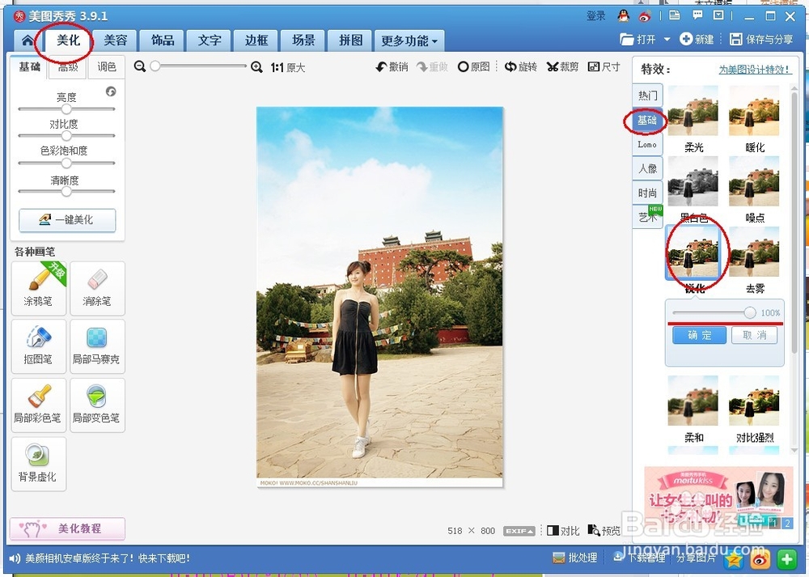809x577 pixels.
Task: Show the 原图 original image
Action: [x=473, y=66]
